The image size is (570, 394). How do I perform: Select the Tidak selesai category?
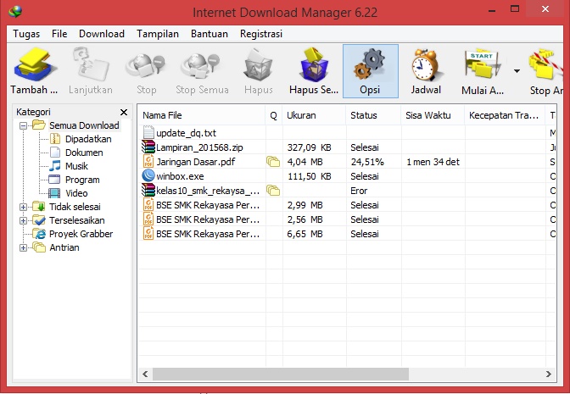[75, 207]
